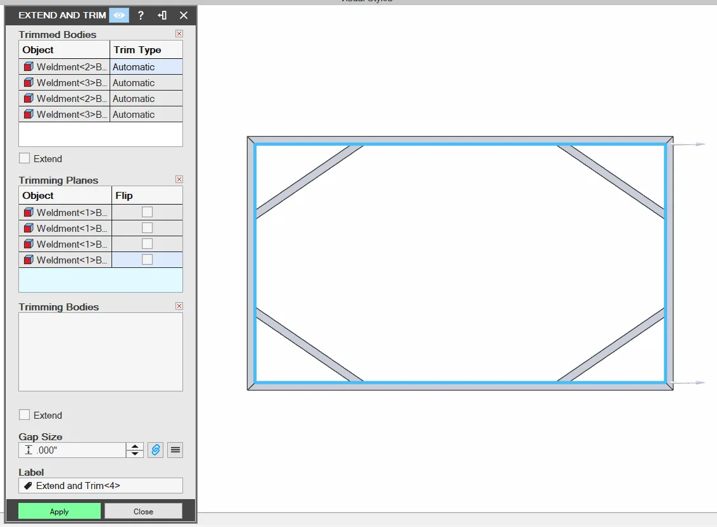Image resolution: width=717 pixels, height=527 pixels.
Task: Clear the Trimming Bodies selection list
Action: coord(179,306)
